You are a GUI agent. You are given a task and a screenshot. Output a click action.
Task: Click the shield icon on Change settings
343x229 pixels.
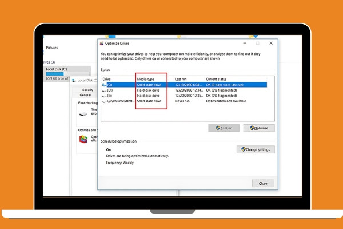[244, 149]
